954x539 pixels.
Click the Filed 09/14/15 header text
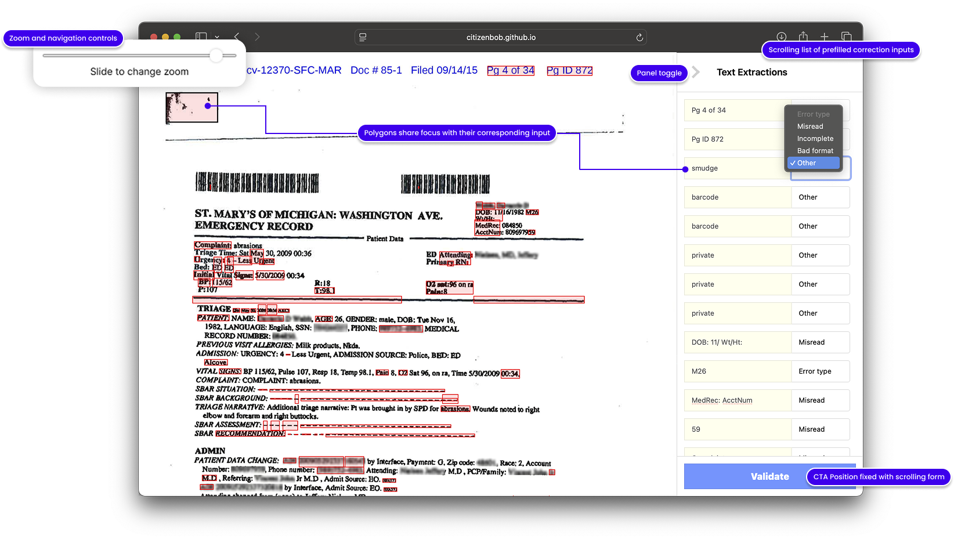(x=444, y=70)
